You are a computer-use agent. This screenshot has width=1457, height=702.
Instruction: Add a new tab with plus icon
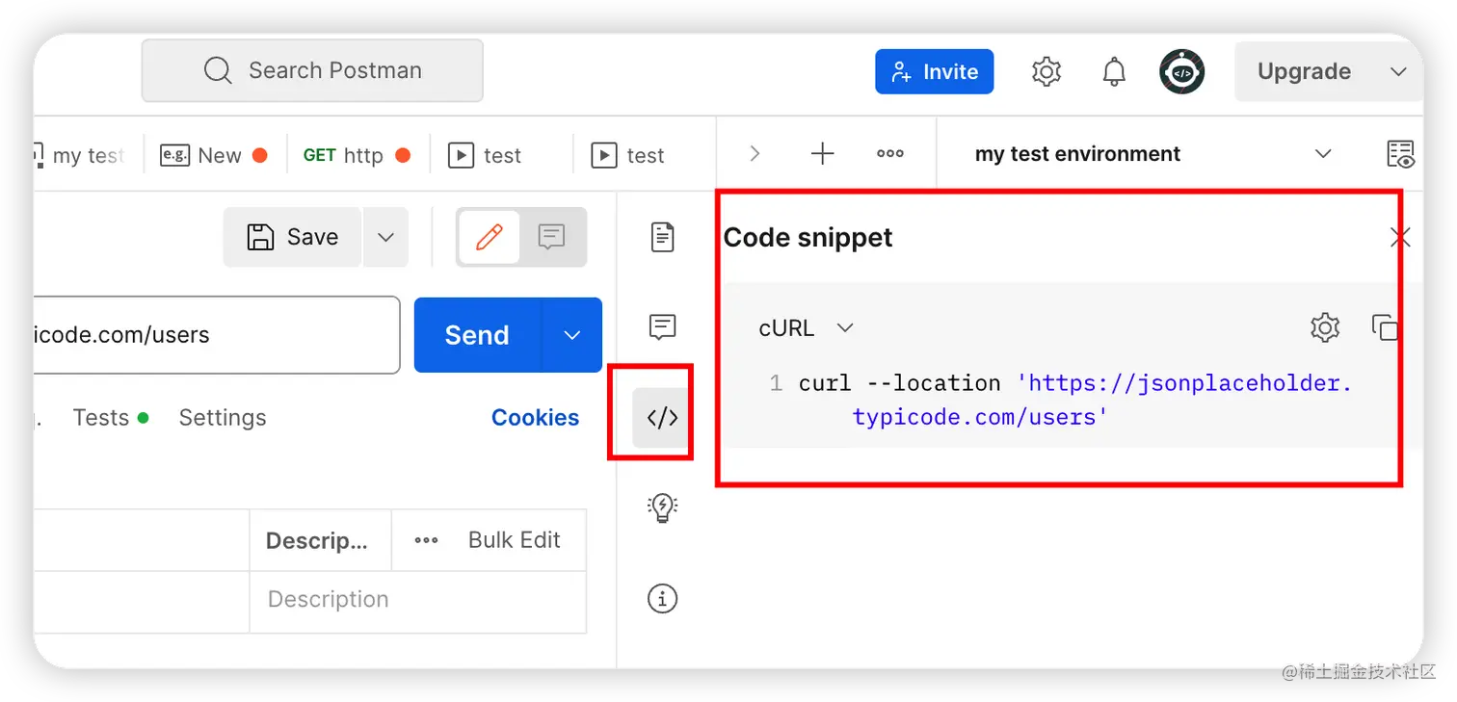[822, 154]
